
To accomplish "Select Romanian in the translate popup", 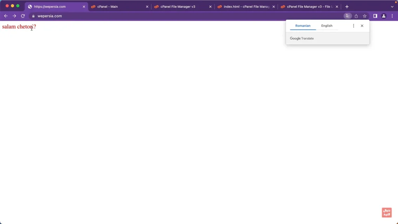I will coord(303,26).
